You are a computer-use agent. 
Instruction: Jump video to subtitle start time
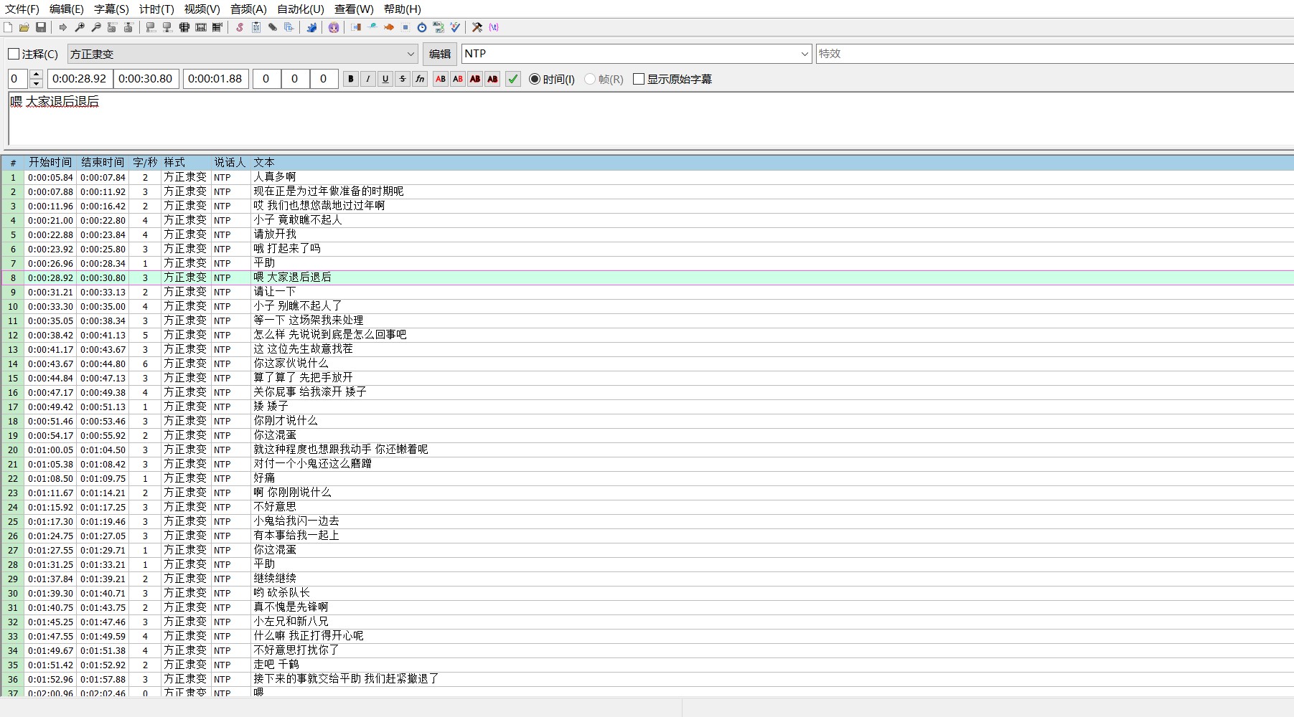112,27
